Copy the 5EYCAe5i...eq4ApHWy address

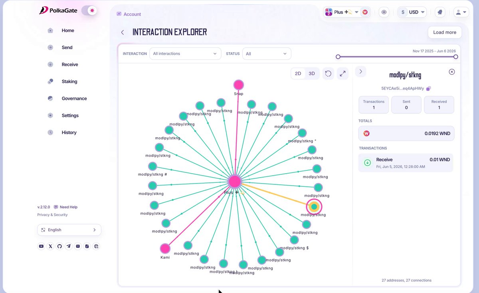[x=429, y=89]
